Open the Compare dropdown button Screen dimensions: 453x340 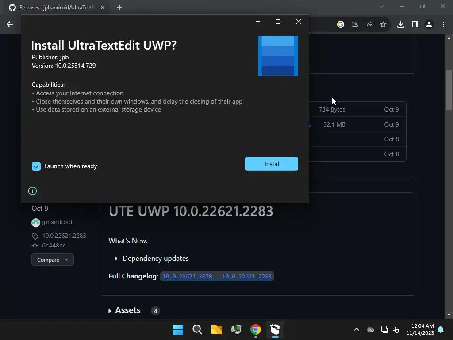(x=53, y=259)
